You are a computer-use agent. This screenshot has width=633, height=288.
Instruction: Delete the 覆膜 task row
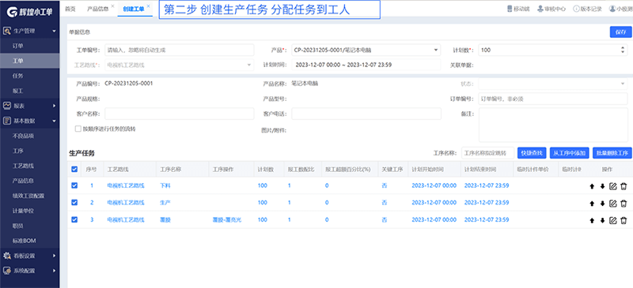624,220
